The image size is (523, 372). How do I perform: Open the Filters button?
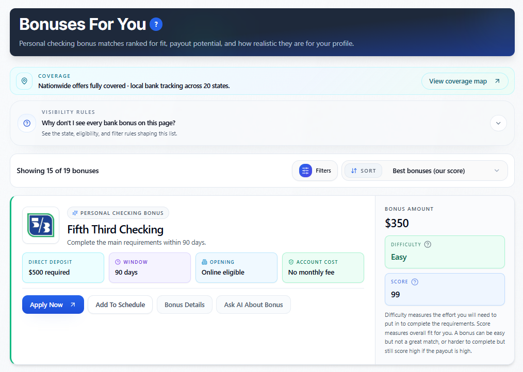[315, 171]
